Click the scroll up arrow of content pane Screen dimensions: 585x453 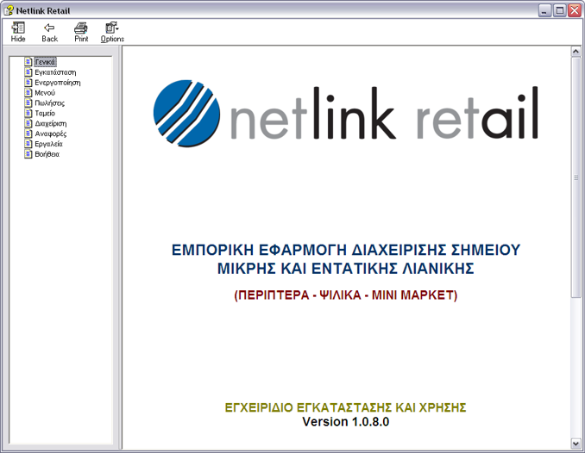(576, 52)
